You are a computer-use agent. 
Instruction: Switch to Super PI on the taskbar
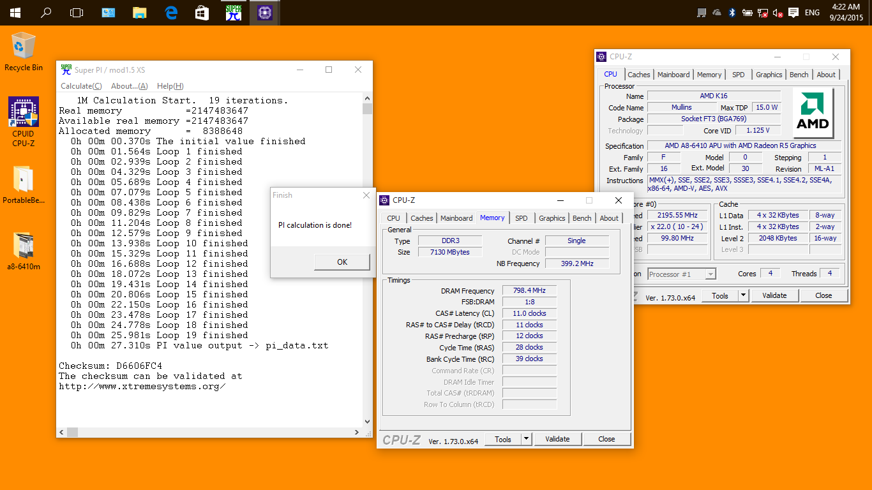[234, 13]
